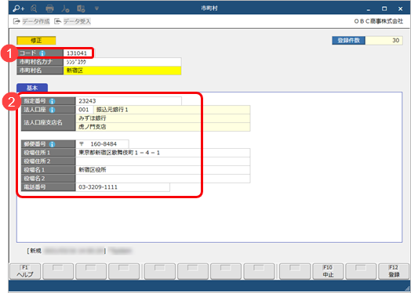The height and width of the screenshot is (293, 411).
Task: Click F10 中止 function button
Action: [328, 271]
